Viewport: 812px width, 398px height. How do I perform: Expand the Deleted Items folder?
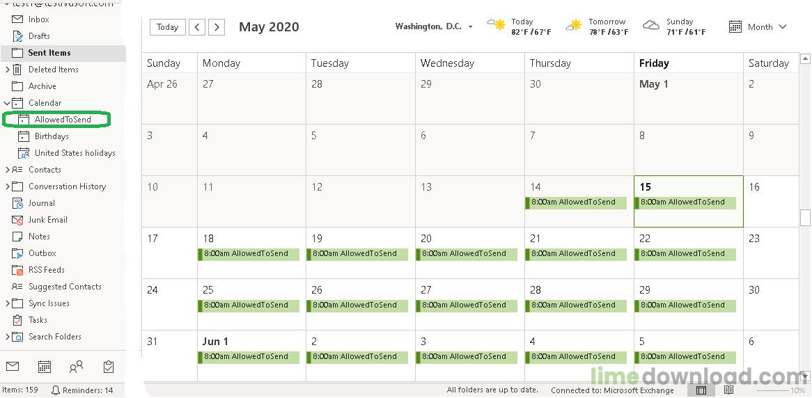click(7, 70)
